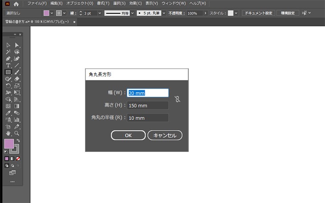The height and width of the screenshot is (203, 325).
Task: Click the purple fill color swatch
Action: [9, 144]
